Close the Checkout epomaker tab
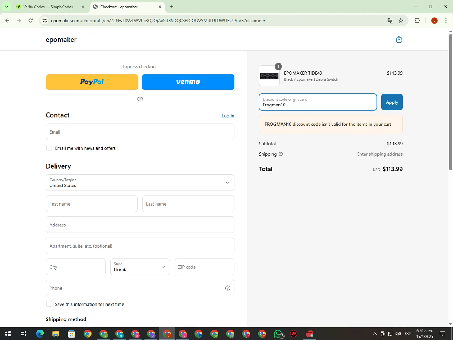 [x=160, y=7]
